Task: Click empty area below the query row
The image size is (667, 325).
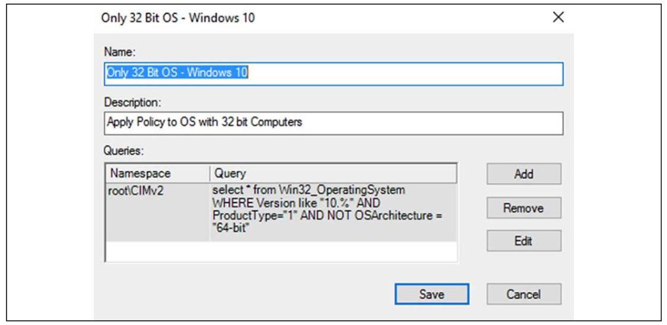Action: pyautogui.click(x=281, y=251)
